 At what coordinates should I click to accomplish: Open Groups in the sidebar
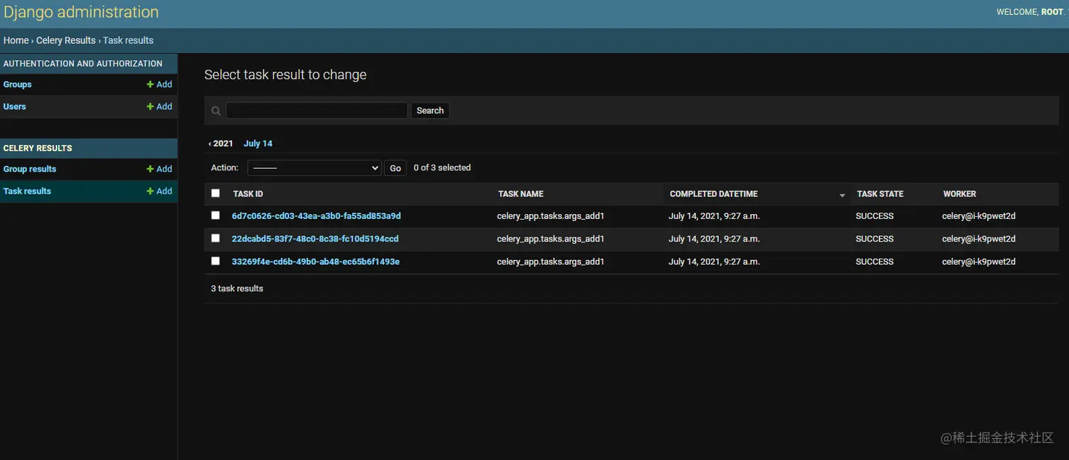tap(18, 84)
